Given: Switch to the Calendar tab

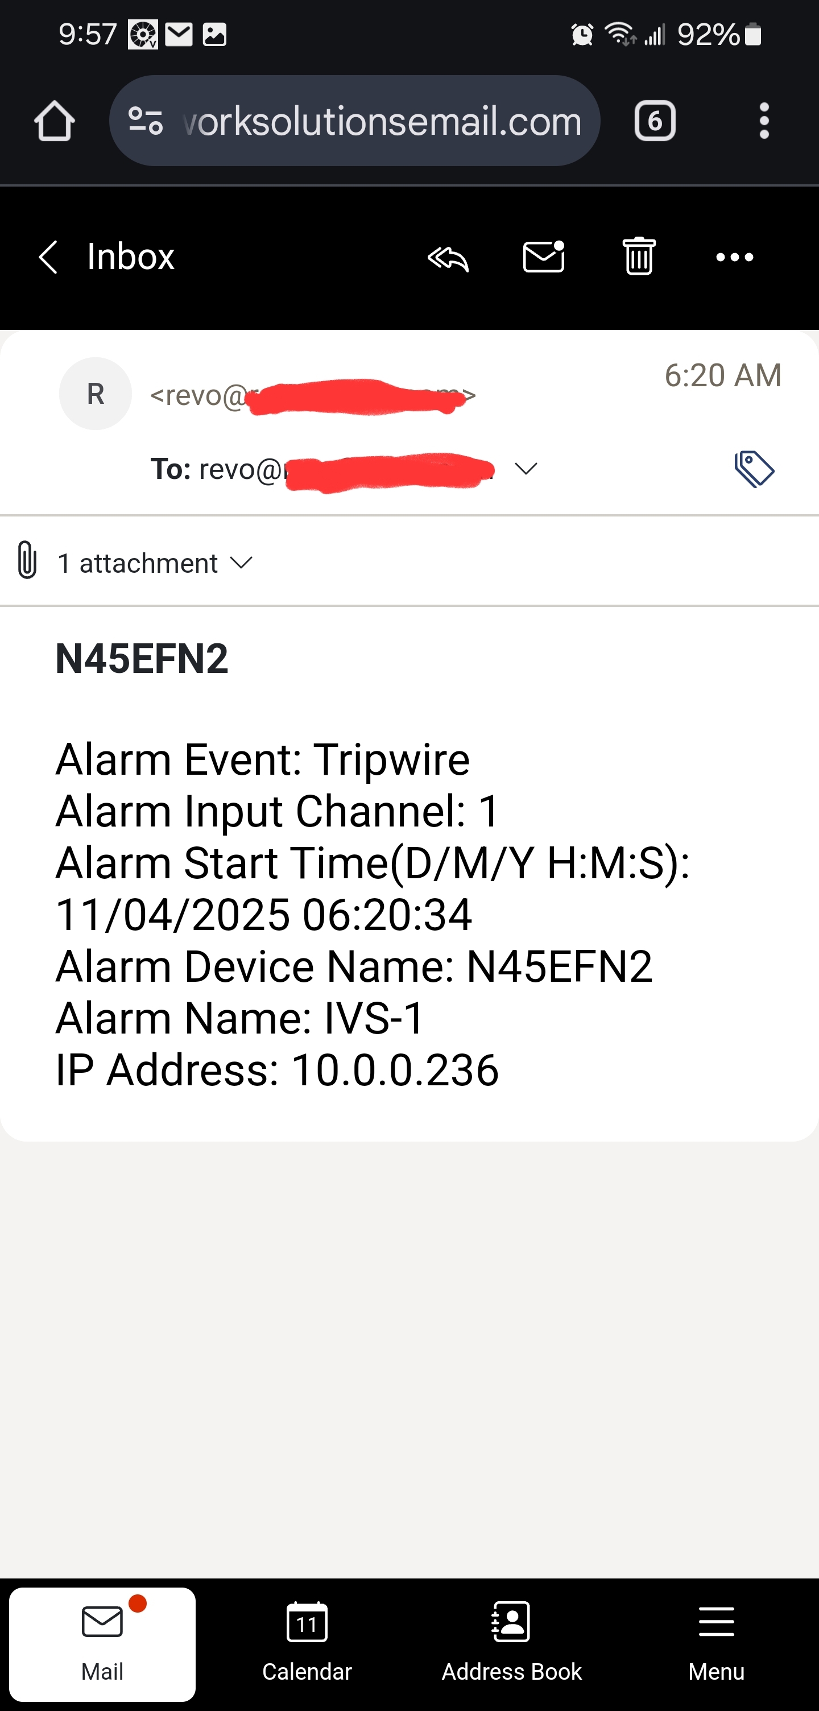Looking at the screenshot, I should 307,1644.
